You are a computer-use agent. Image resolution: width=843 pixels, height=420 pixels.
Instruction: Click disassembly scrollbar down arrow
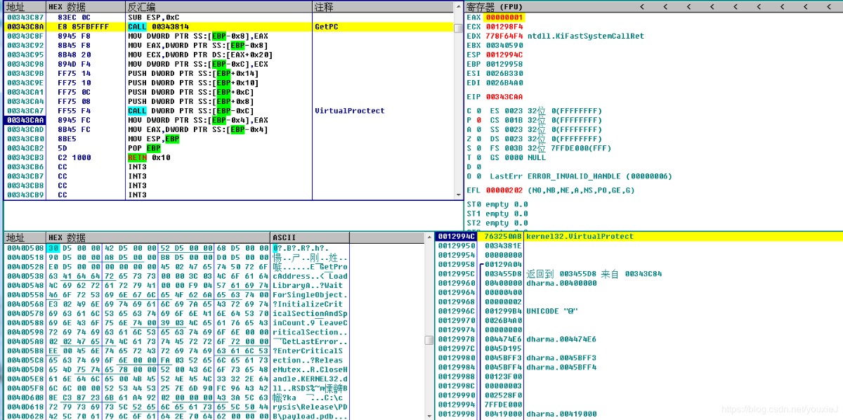point(459,194)
